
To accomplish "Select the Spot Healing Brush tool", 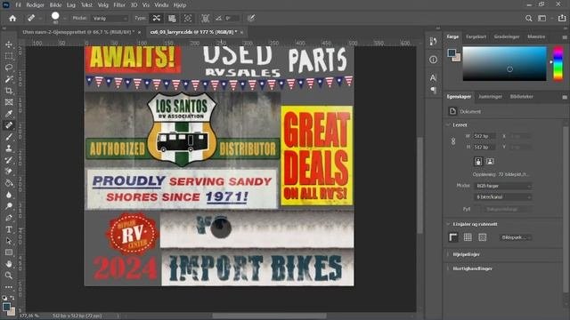I will click(x=9, y=125).
